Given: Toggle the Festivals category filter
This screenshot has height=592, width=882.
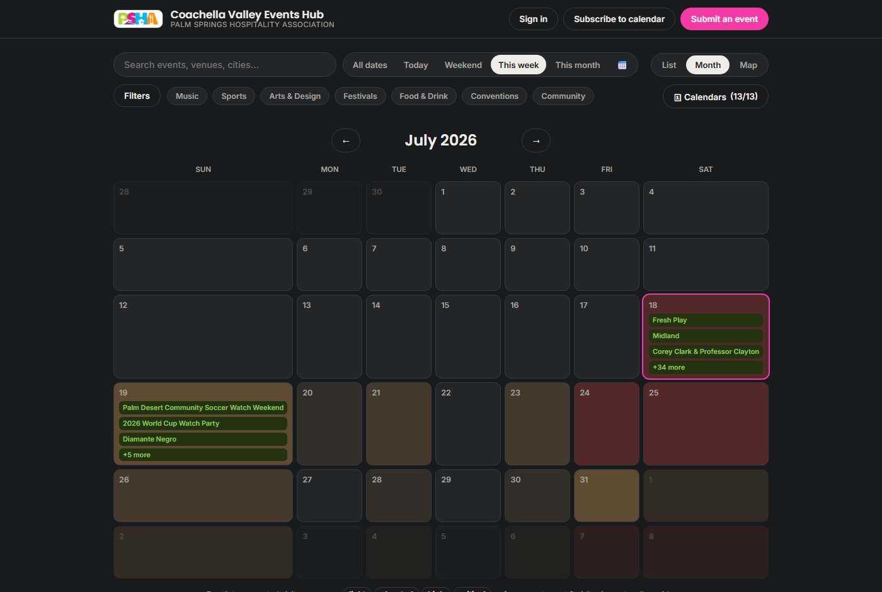Looking at the screenshot, I should pyautogui.click(x=360, y=96).
